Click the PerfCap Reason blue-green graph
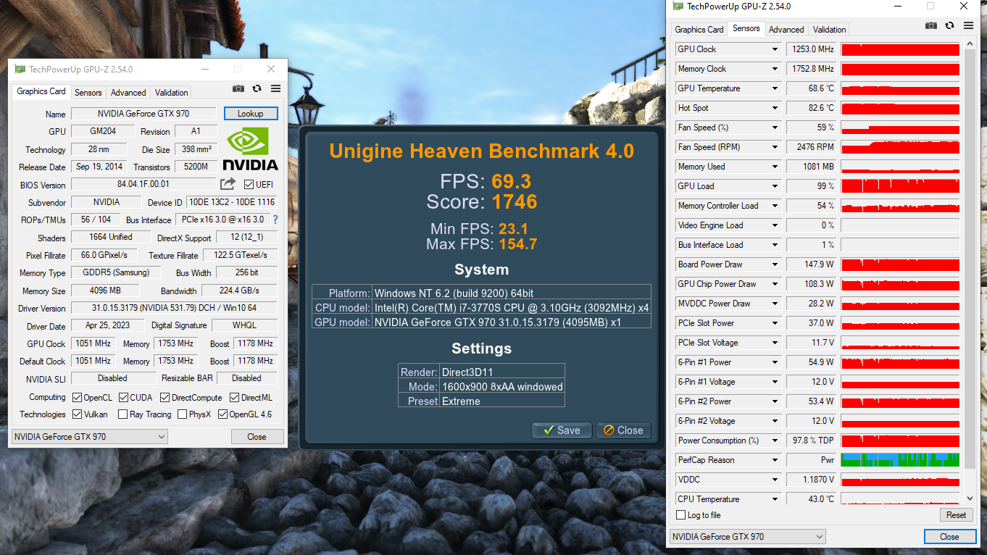Viewport: 987px width, 555px height. click(900, 460)
